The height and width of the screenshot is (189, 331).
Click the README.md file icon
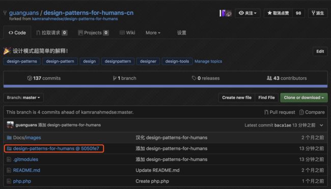(x=9, y=170)
